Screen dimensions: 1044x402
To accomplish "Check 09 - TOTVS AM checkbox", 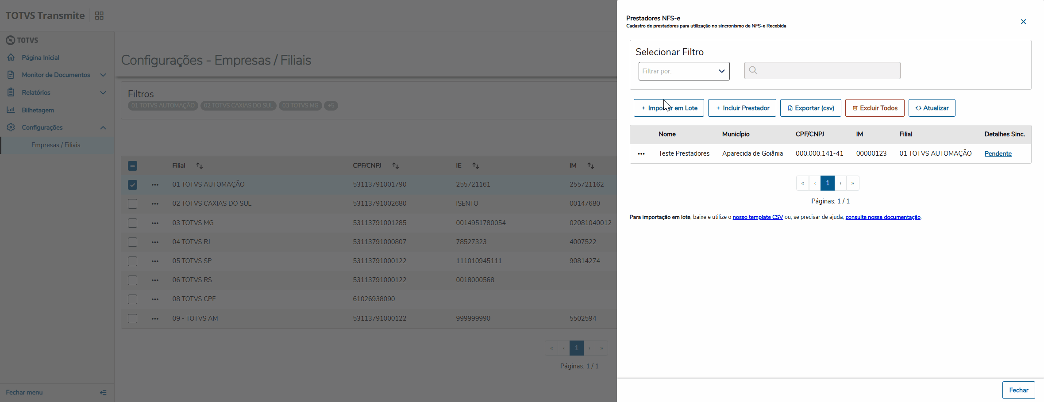I will click(132, 318).
